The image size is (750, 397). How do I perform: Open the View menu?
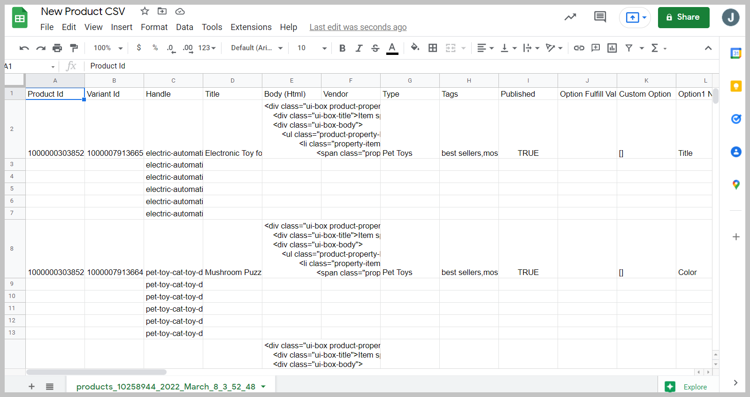point(93,27)
